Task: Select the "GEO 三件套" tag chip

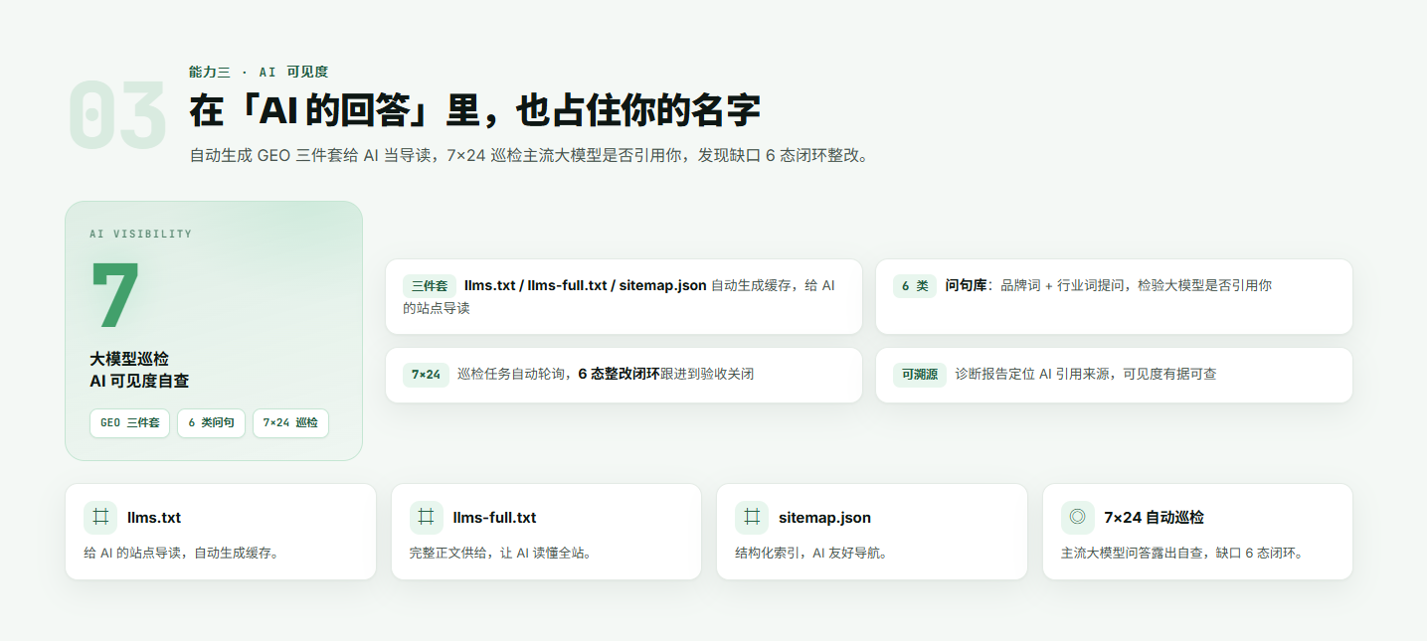Action: pyautogui.click(x=130, y=423)
